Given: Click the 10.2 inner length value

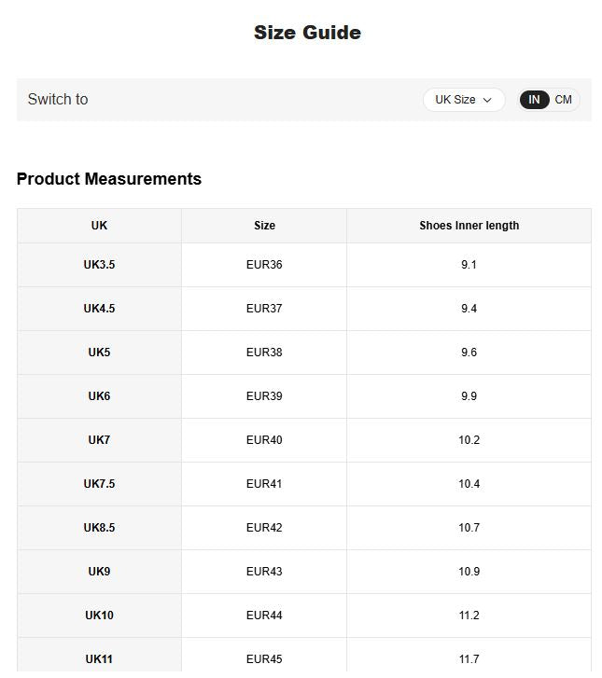Looking at the screenshot, I should point(469,440).
